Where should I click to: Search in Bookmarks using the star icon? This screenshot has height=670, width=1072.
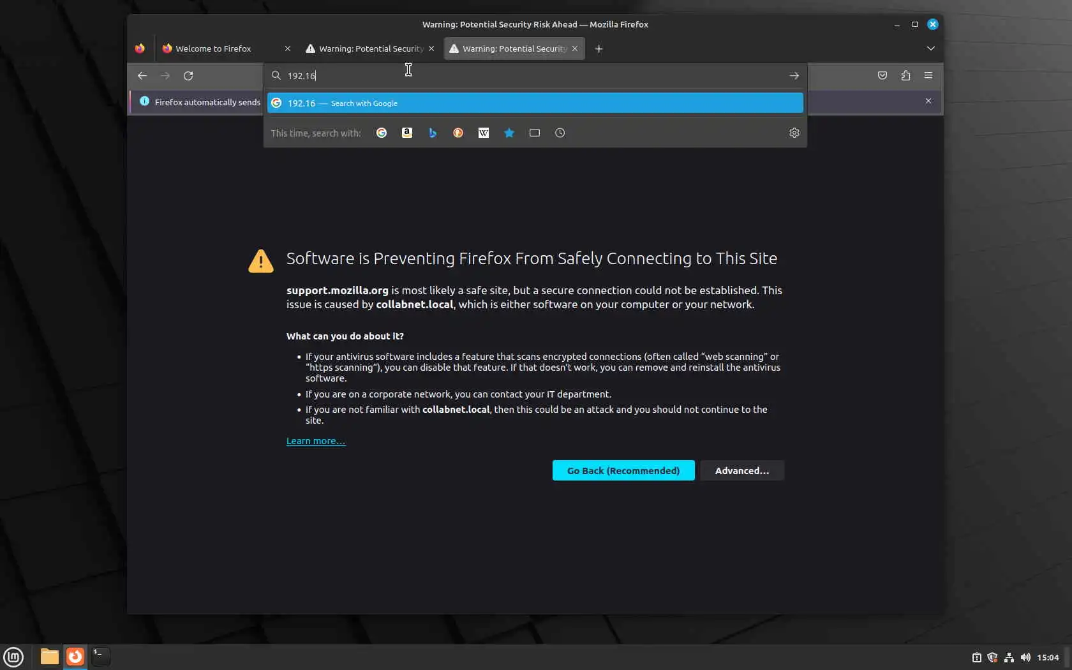(509, 133)
